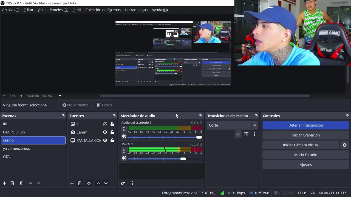Undock the Controles panel

click(x=348, y=116)
